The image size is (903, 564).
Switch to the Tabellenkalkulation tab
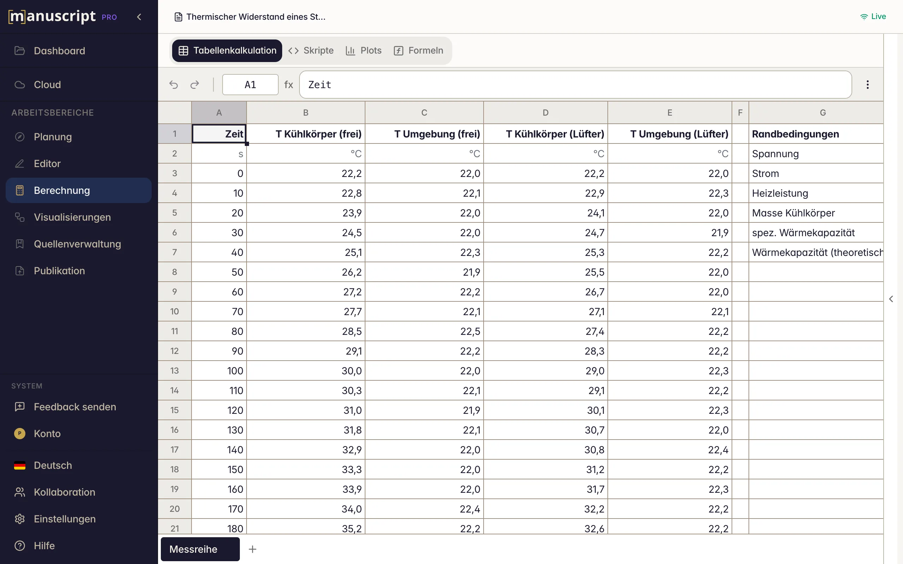click(x=227, y=51)
